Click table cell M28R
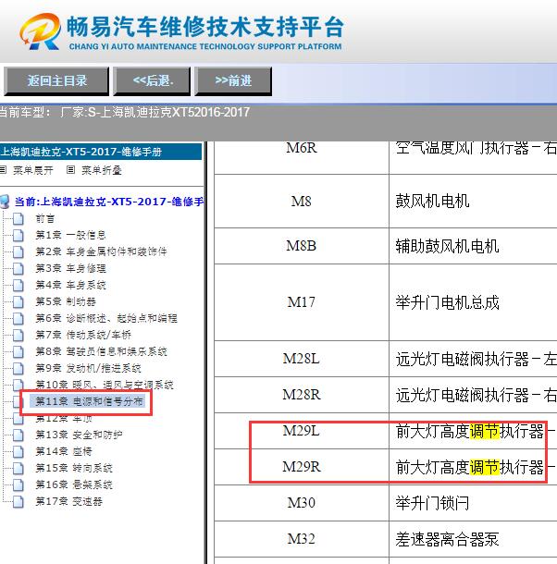Screen dimensions: 557x564 click(302, 395)
